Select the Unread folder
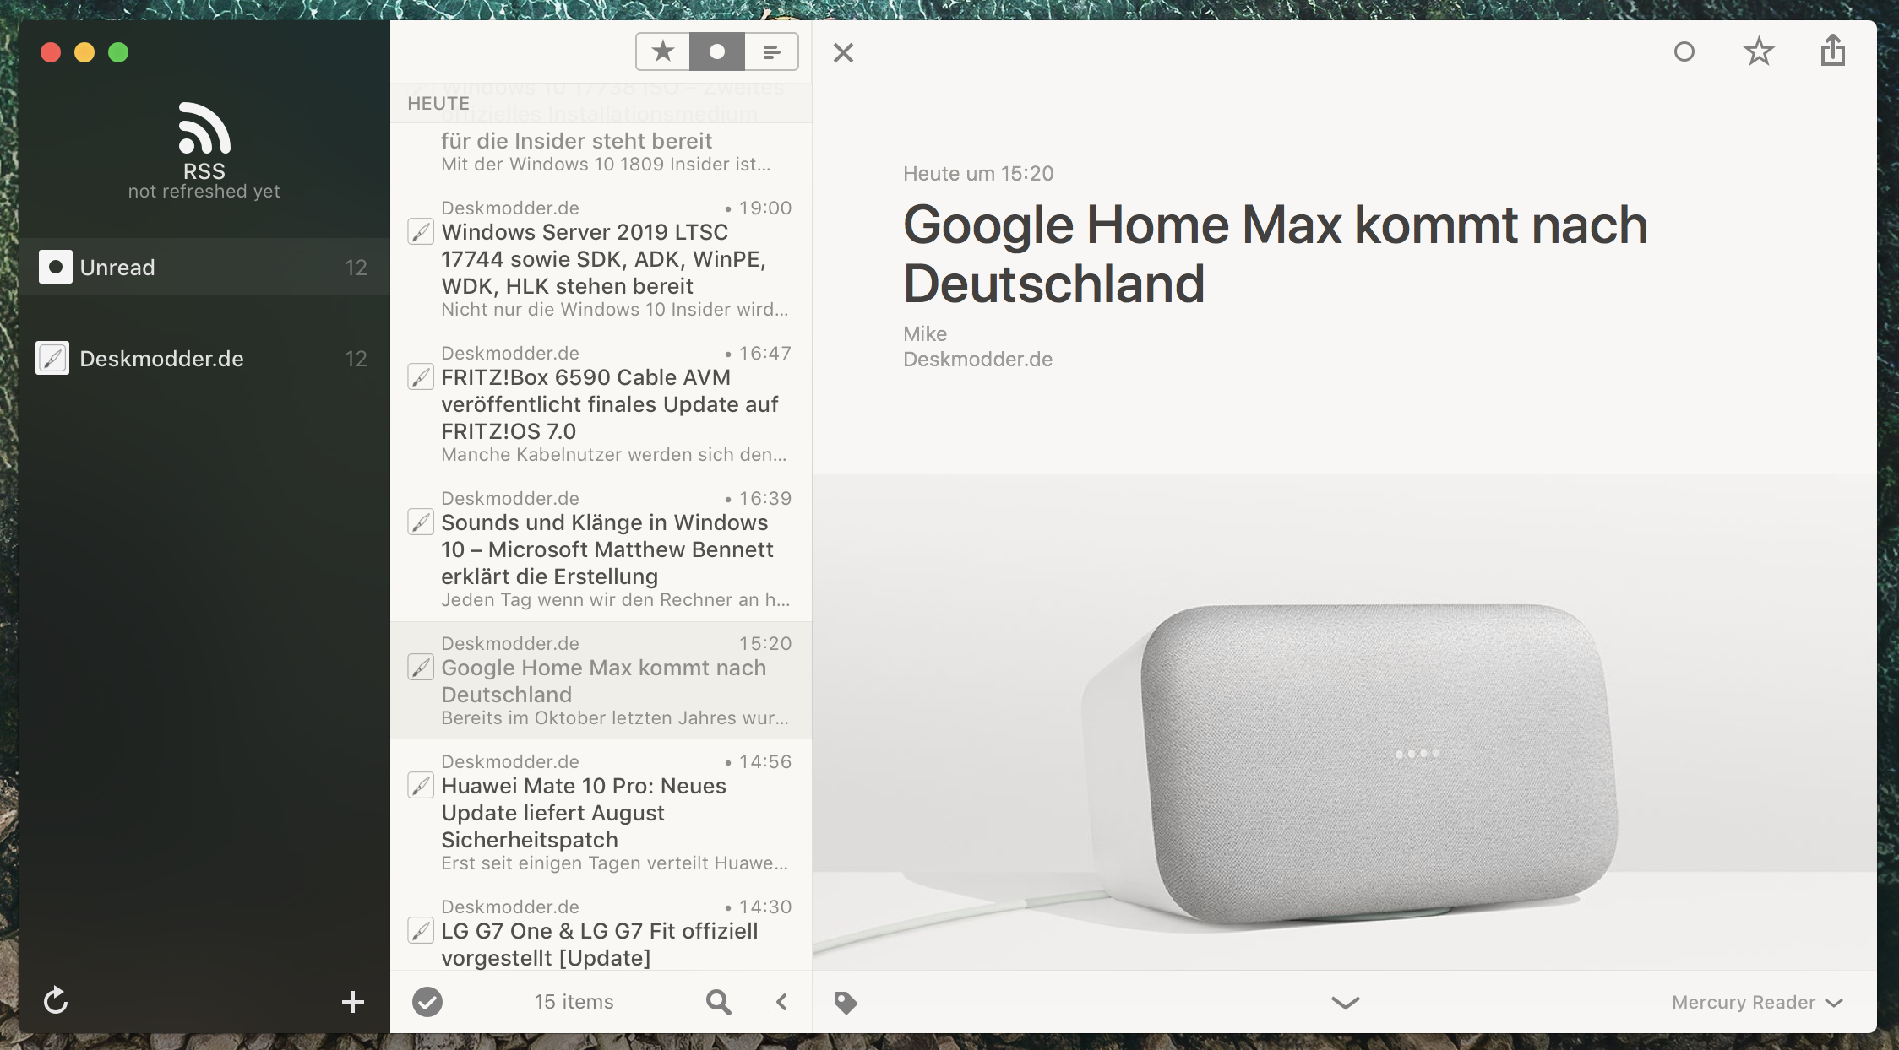Screen dimensions: 1899x1050 204,268
